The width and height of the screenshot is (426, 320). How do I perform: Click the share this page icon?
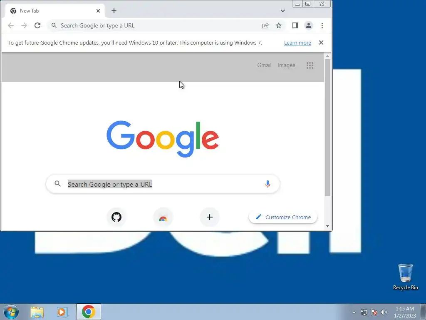[x=265, y=25]
